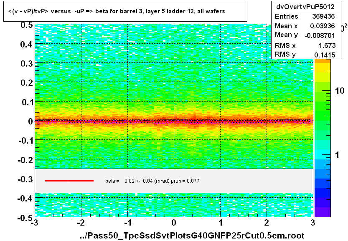Click the x-axis label 1

(x=221, y=222)
